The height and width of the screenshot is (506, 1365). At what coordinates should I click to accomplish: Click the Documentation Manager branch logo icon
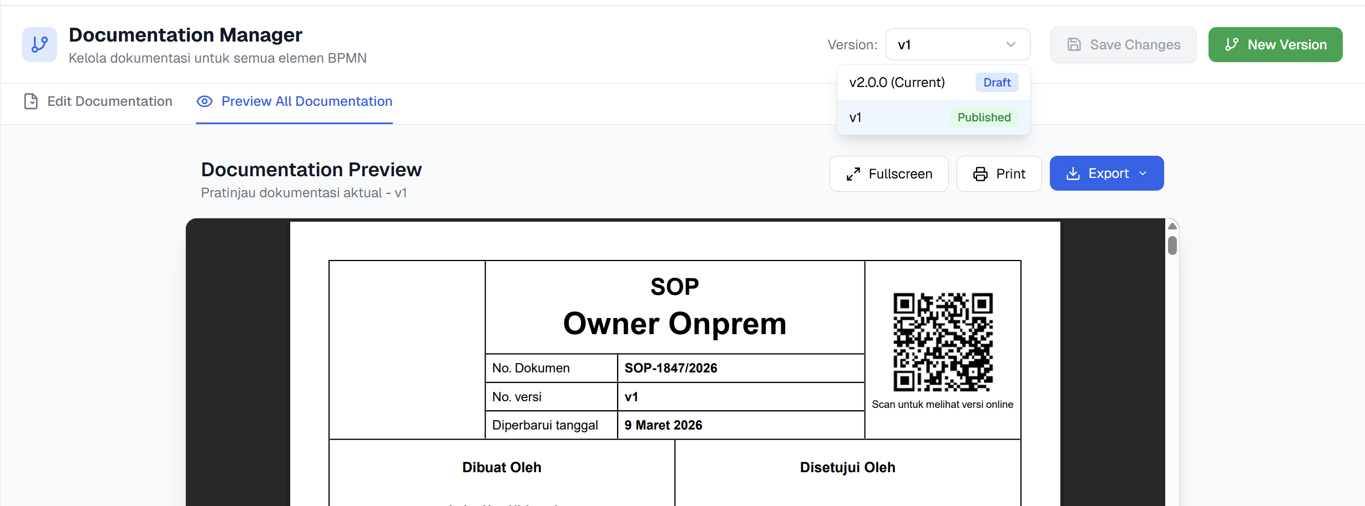click(39, 44)
